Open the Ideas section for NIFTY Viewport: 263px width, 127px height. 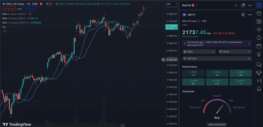[199, 51]
